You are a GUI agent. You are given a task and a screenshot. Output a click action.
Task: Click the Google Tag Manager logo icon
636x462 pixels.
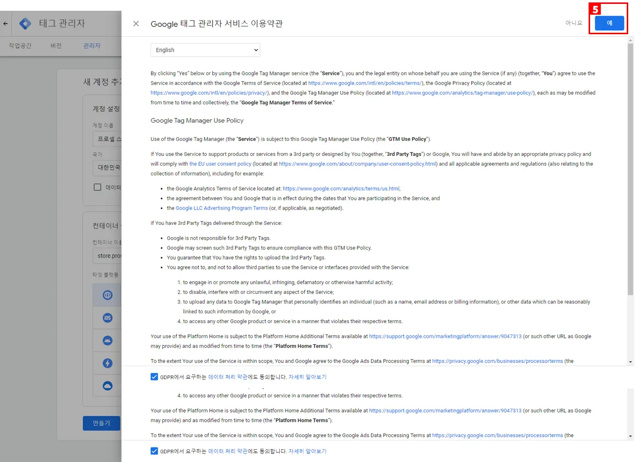tap(25, 23)
